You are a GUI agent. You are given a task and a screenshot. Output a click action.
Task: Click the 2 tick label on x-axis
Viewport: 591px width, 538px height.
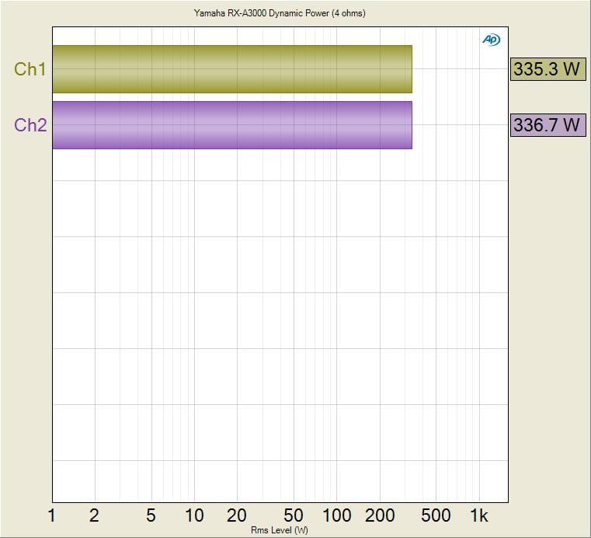[x=95, y=515]
